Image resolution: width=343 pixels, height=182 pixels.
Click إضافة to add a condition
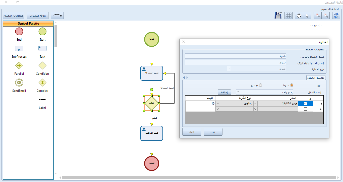(x=224, y=92)
